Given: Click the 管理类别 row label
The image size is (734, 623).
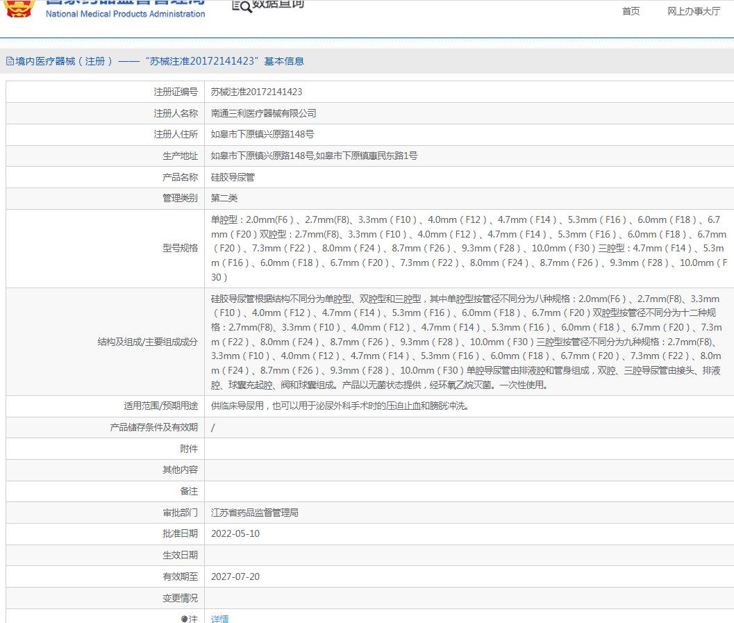Looking at the screenshot, I should click(x=181, y=198).
